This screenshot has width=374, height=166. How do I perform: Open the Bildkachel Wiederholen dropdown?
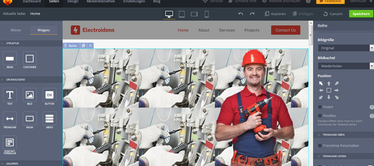pyautogui.click(x=345, y=66)
